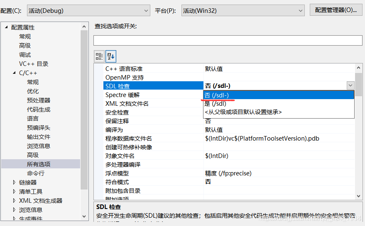Select 预处理器 tree item
Viewport: 365px width, 226px height.
[39, 100]
